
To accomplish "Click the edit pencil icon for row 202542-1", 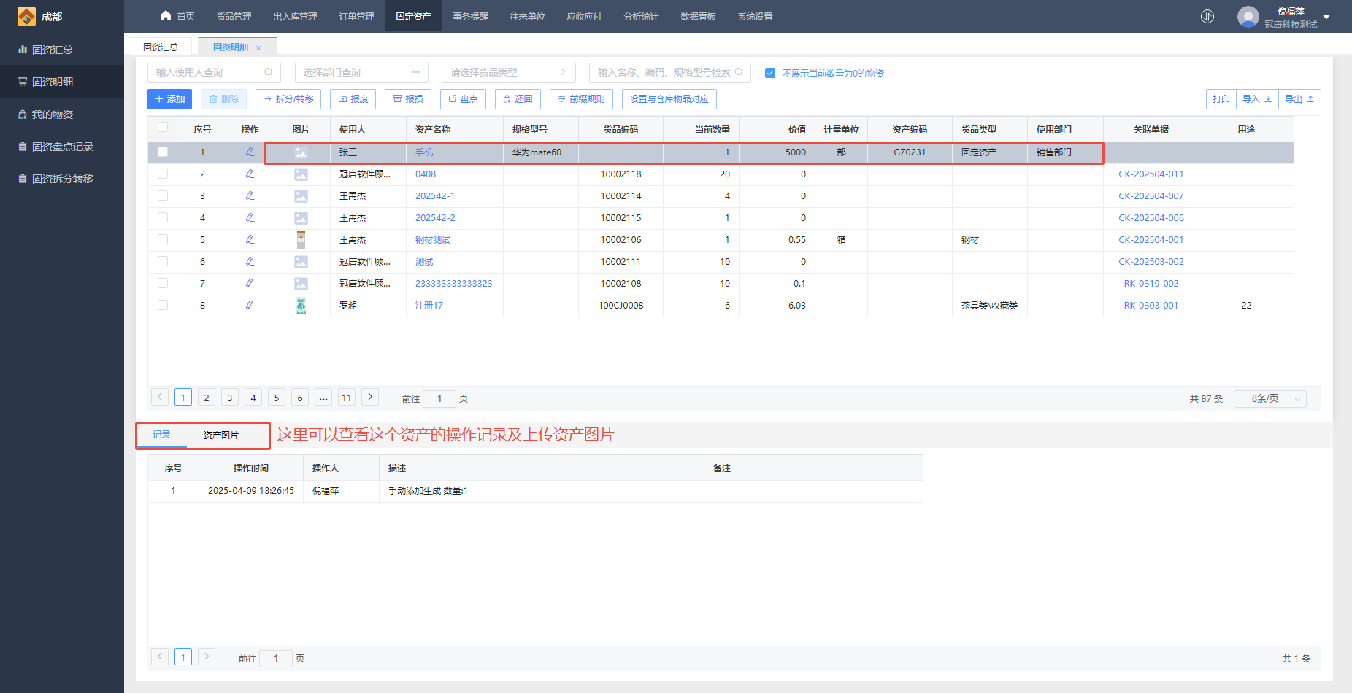I will click(250, 195).
